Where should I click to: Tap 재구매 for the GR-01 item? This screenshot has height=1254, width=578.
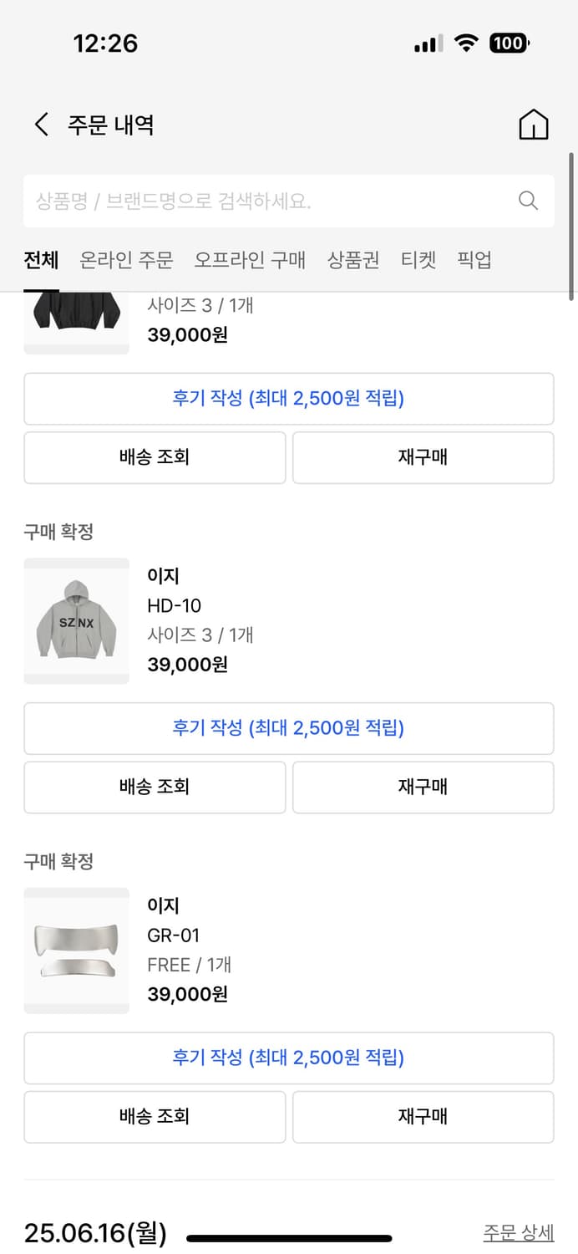423,1117
